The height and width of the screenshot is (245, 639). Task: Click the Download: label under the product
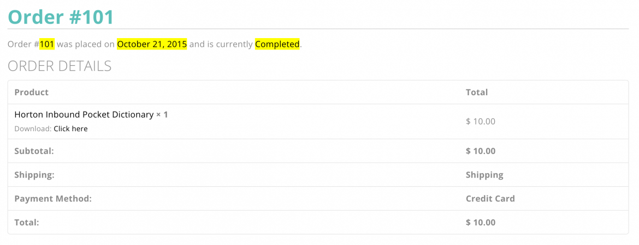[33, 129]
